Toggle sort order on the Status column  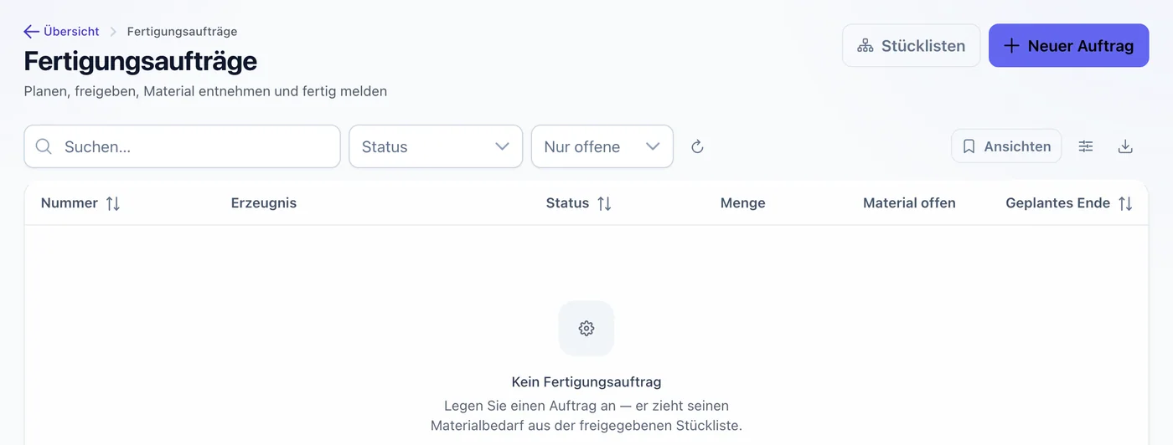click(604, 203)
